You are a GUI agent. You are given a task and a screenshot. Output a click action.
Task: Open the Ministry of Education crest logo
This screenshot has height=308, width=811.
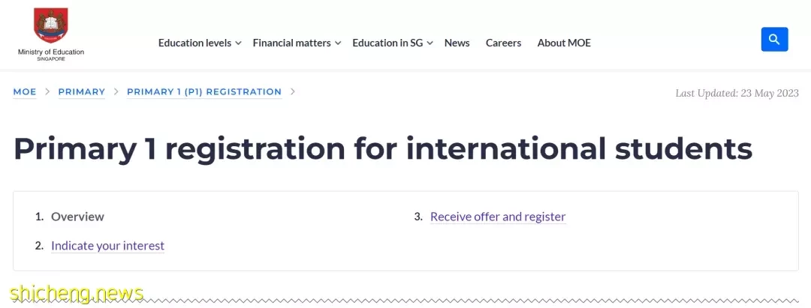(x=51, y=25)
